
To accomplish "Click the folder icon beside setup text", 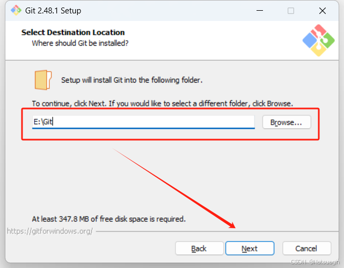I will click(43, 80).
